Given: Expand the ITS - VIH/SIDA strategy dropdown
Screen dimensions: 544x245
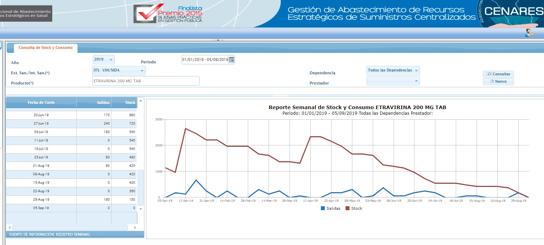Looking at the screenshot, I should point(119,70).
